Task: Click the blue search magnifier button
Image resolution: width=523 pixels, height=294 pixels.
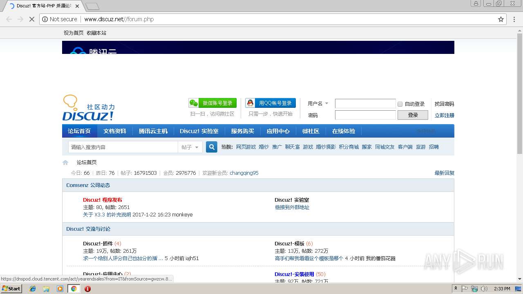Action: pos(212,147)
